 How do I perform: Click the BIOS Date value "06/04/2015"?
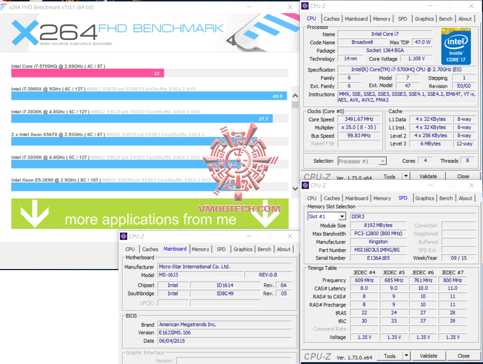point(225,341)
